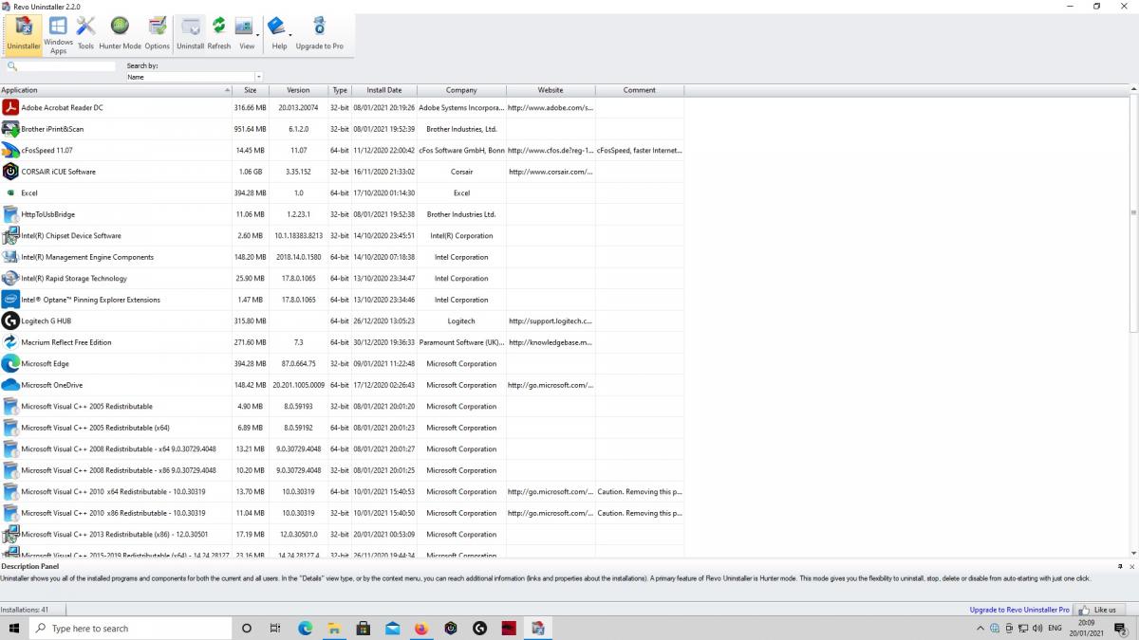This screenshot has height=640, width=1139.
Task: Click the vertical scrollbar of the program list
Action: point(1133,213)
